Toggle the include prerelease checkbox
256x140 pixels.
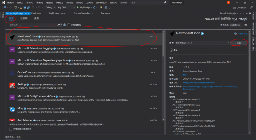[69, 25]
